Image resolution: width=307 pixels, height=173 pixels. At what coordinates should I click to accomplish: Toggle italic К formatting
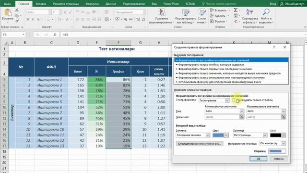[x=33, y=19]
